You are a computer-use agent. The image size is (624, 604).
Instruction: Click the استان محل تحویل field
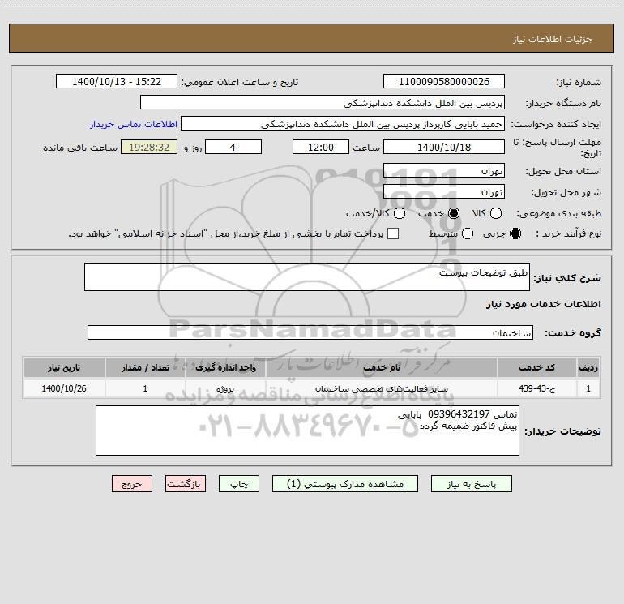pyautogui.click(x=444, y=171)
